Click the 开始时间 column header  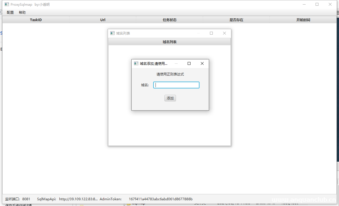303,20
